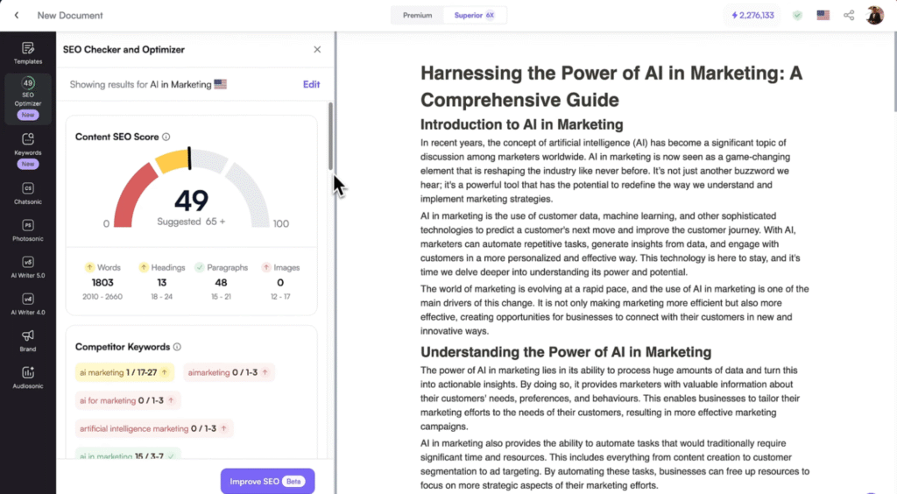
Task: Click the document's right-edge scrollbar
Action: click(894, 72)
